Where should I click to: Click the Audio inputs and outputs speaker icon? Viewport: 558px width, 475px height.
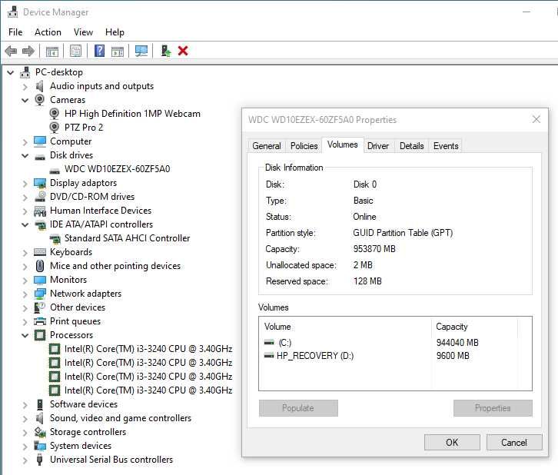[39, 86]
